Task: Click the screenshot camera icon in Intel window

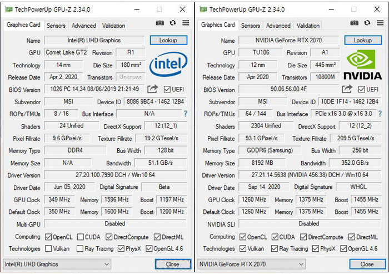Action: (160, 23)
